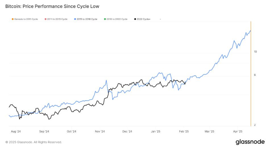Viewport: 274px width, 152px height.
Task: Toggle Genesis to 2011 Cycle legend entry
Action: coord(25,19)
